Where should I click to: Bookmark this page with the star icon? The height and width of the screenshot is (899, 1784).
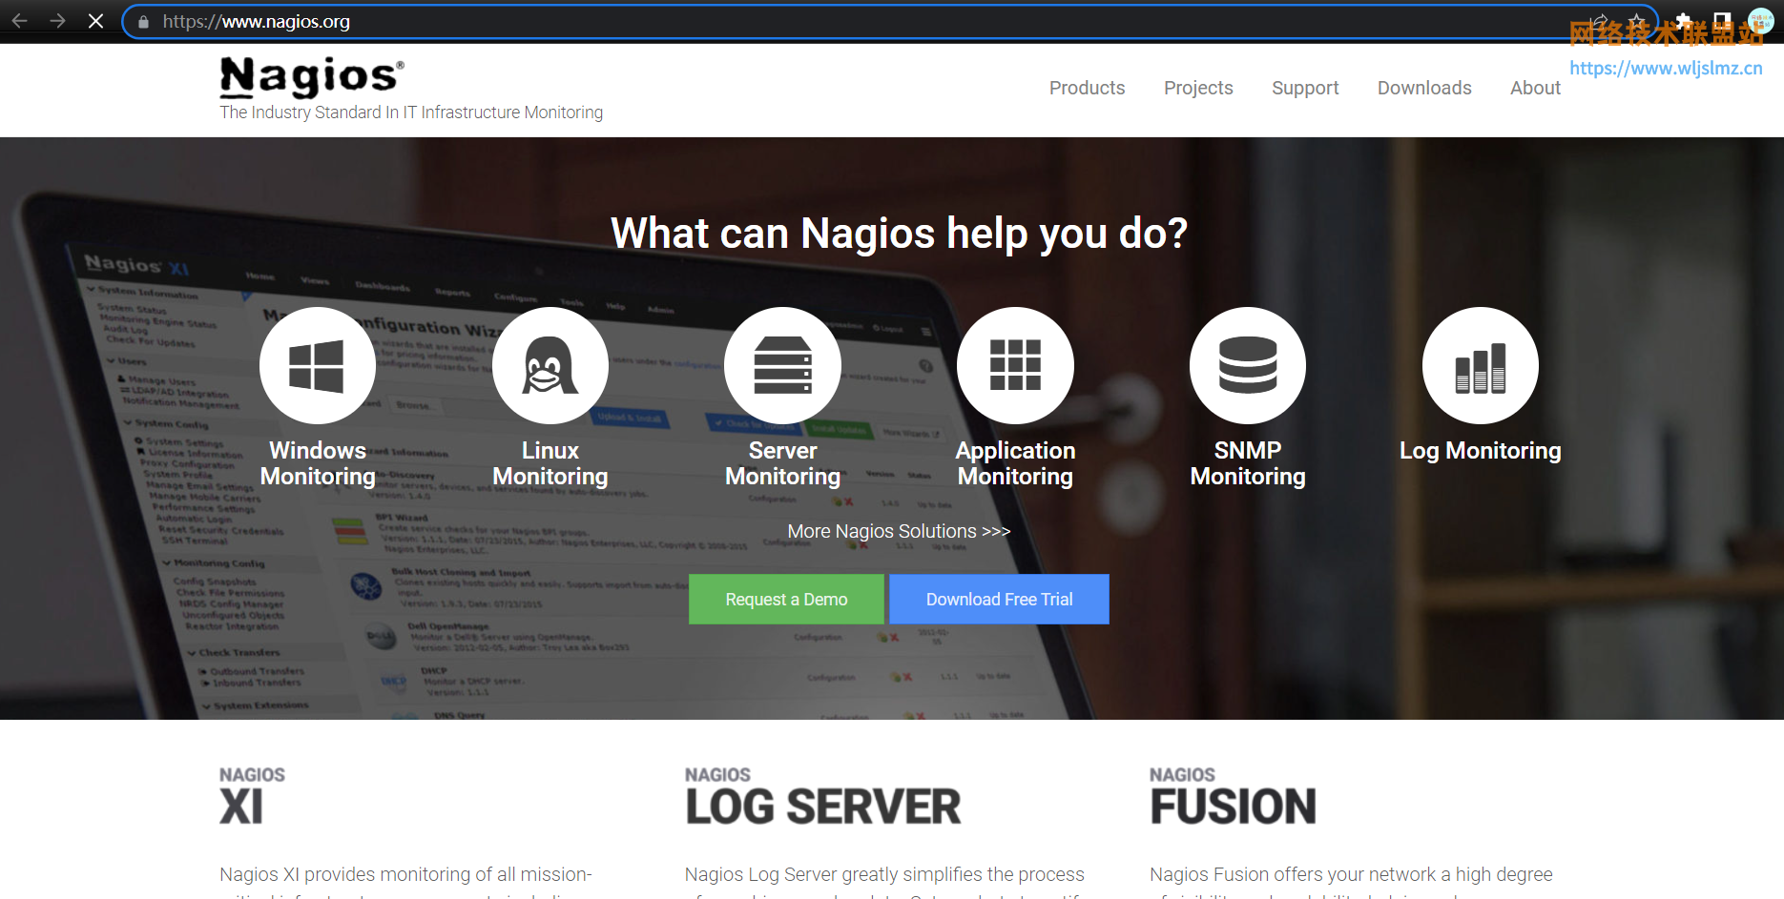point(1637,21)
